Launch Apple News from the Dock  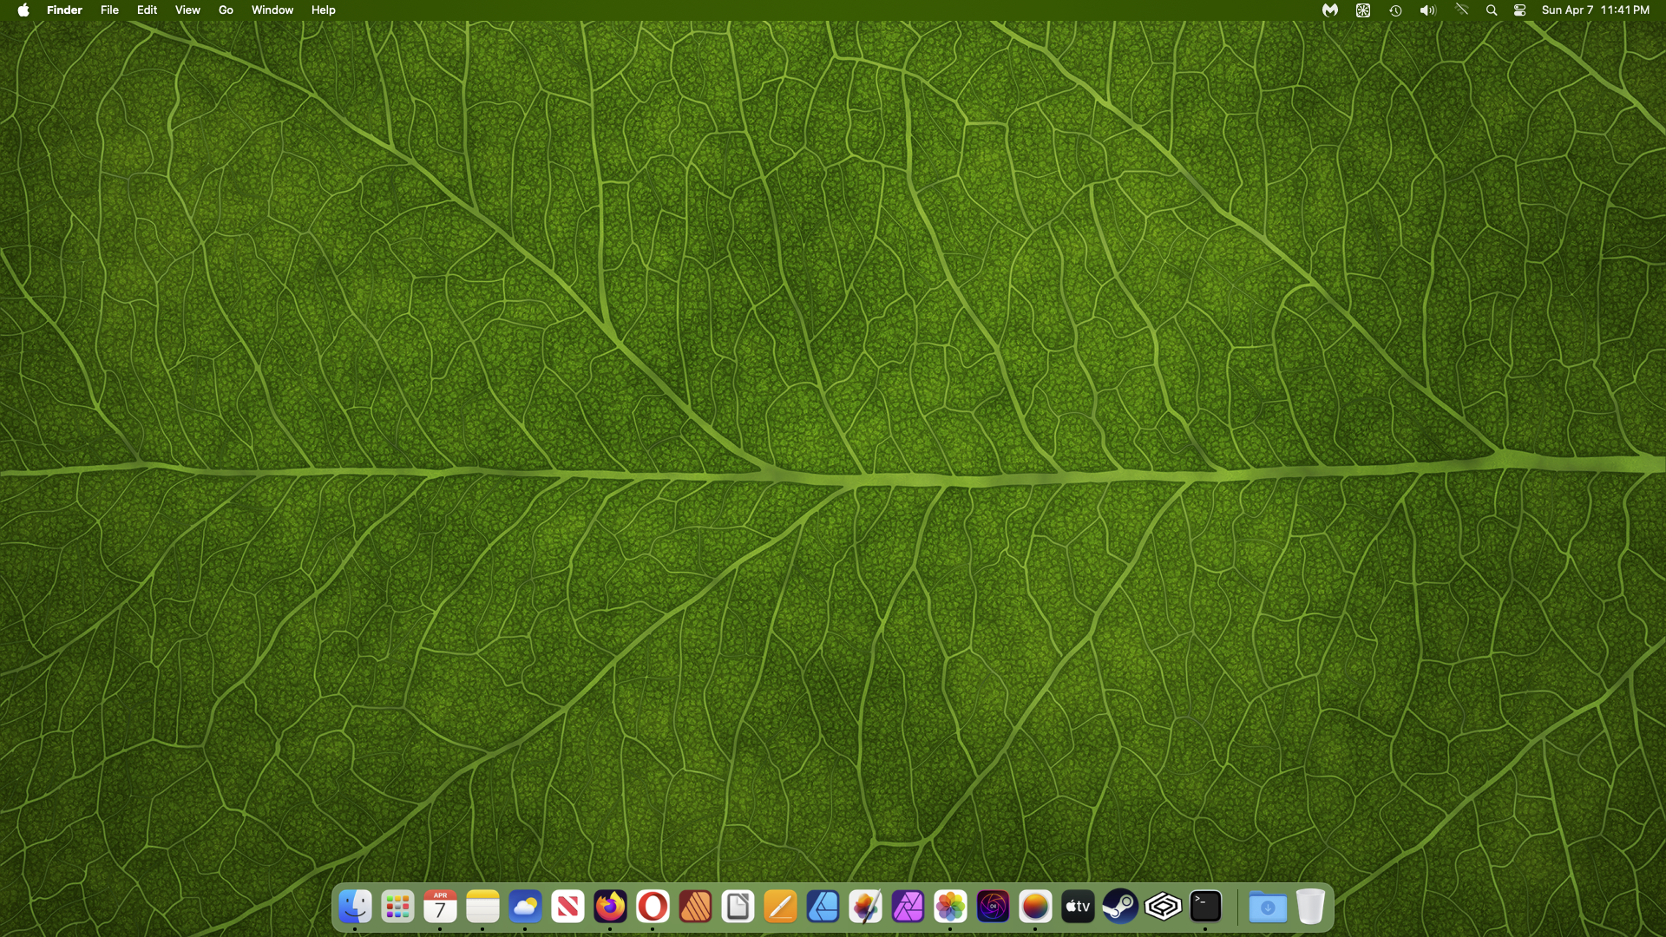(x=567, y=907)
